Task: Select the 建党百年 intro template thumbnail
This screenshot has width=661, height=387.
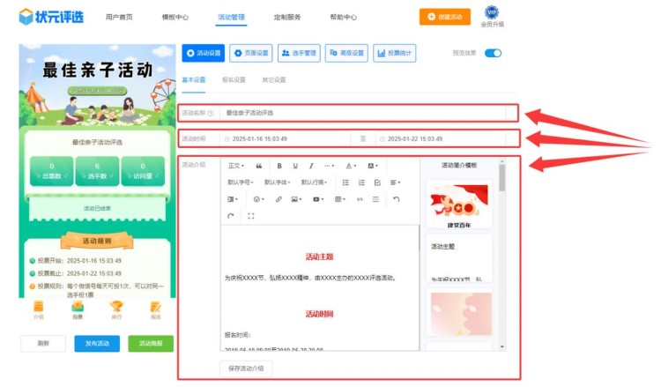Action: (x=458, y=205)
